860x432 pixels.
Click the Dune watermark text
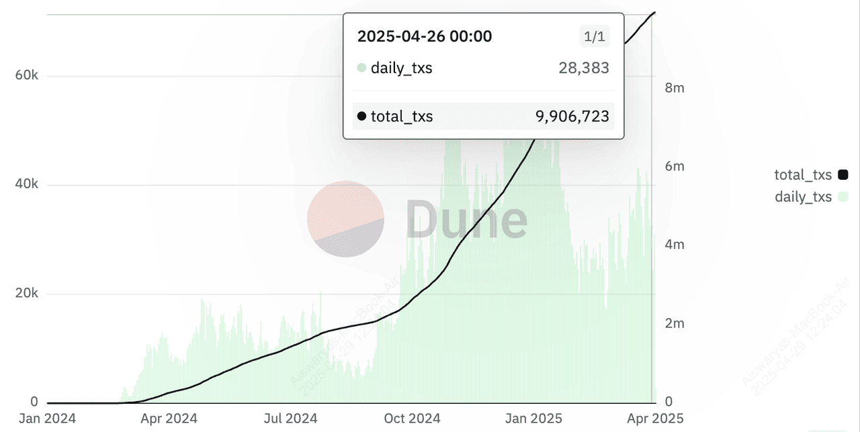tap(467, 219)
